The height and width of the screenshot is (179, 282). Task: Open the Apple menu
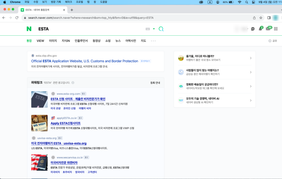(5, 2)
